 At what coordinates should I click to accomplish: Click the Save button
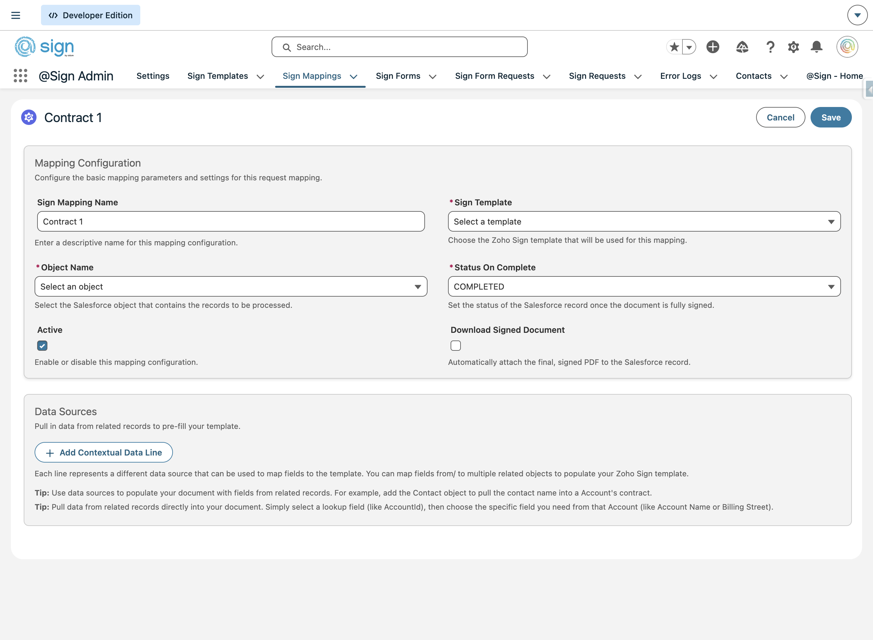(830, 117)
